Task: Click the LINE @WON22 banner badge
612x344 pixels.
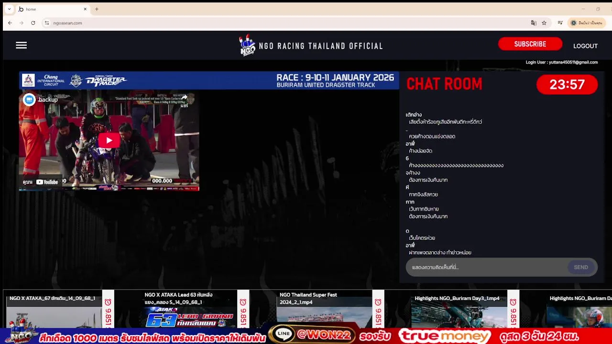Action: (311, 335)
